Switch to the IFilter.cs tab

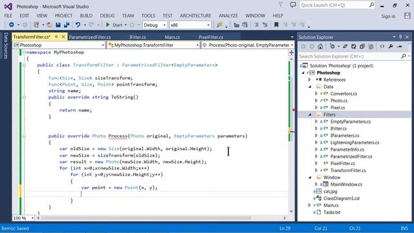(138, 38)
